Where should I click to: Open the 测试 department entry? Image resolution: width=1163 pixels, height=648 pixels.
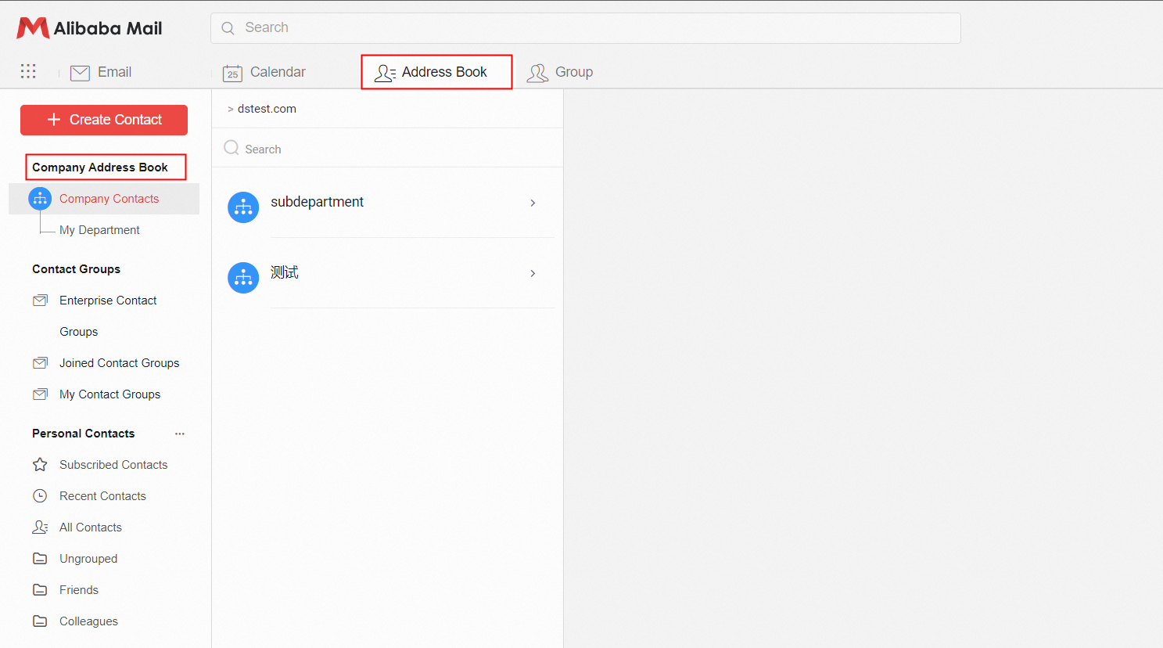pyautogui.click(x=388, y=273)
